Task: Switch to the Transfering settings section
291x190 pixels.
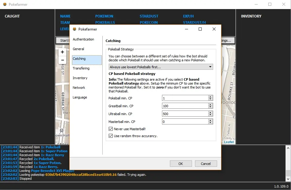Action: [81, 68]
